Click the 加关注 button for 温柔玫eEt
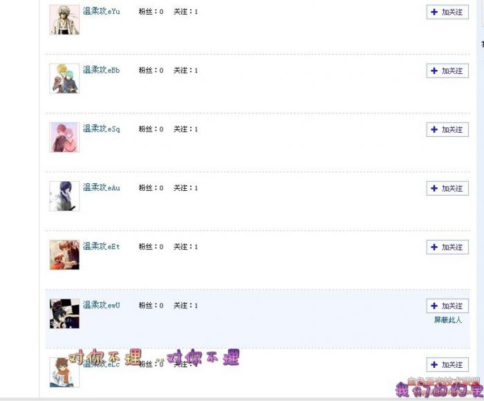This screenshot has width=484, height=401. coord(447,247)
